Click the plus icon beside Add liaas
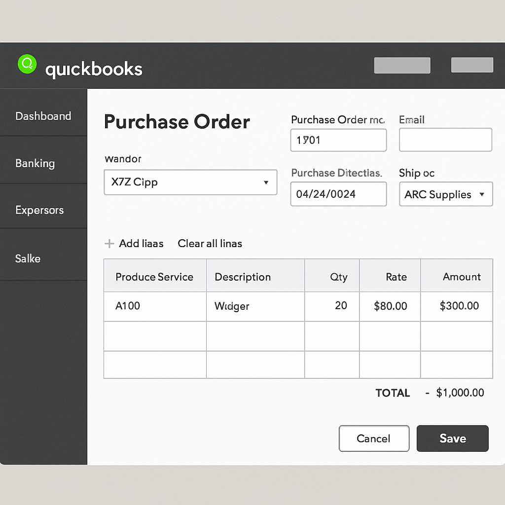 pyautogui.click(x=109, y=244)
